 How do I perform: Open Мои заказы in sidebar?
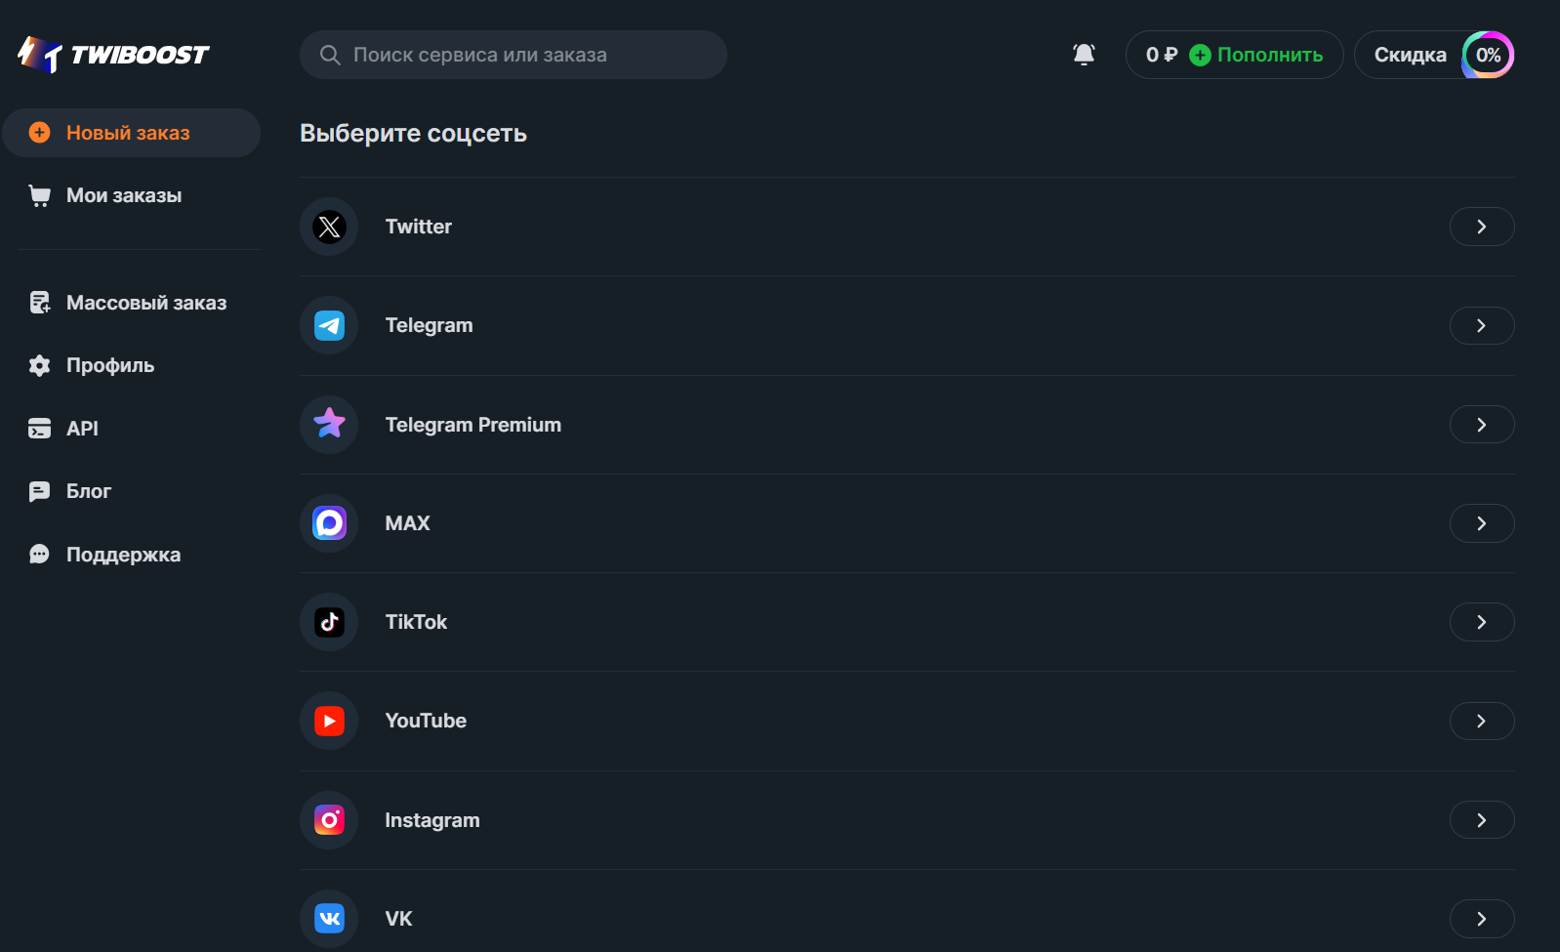point(124,195)
